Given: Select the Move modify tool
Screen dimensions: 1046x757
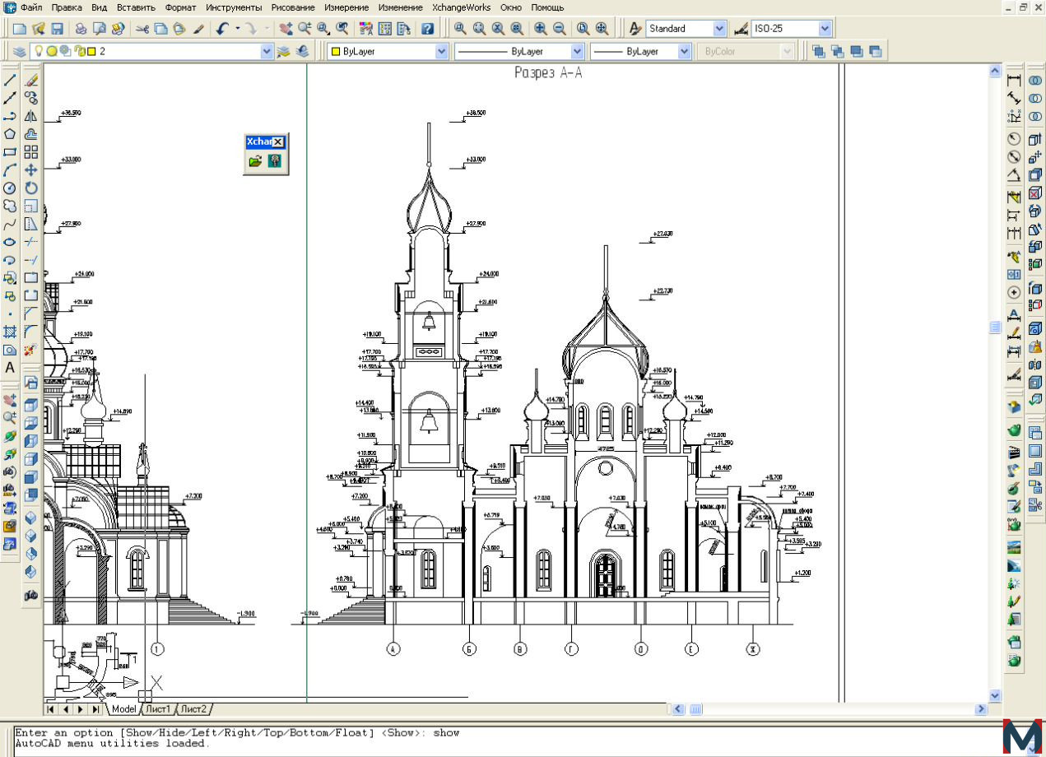Looking at the screenshot, I should (31, 170).
